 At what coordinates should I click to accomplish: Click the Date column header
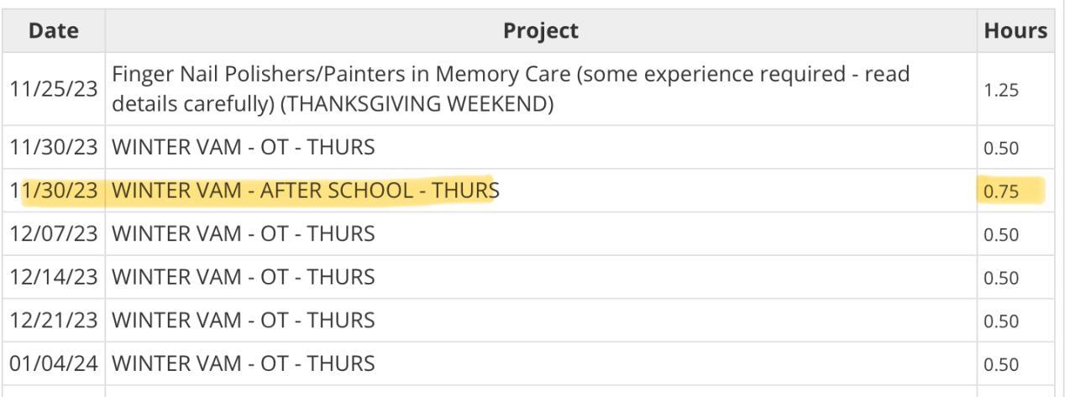[53, 31]
